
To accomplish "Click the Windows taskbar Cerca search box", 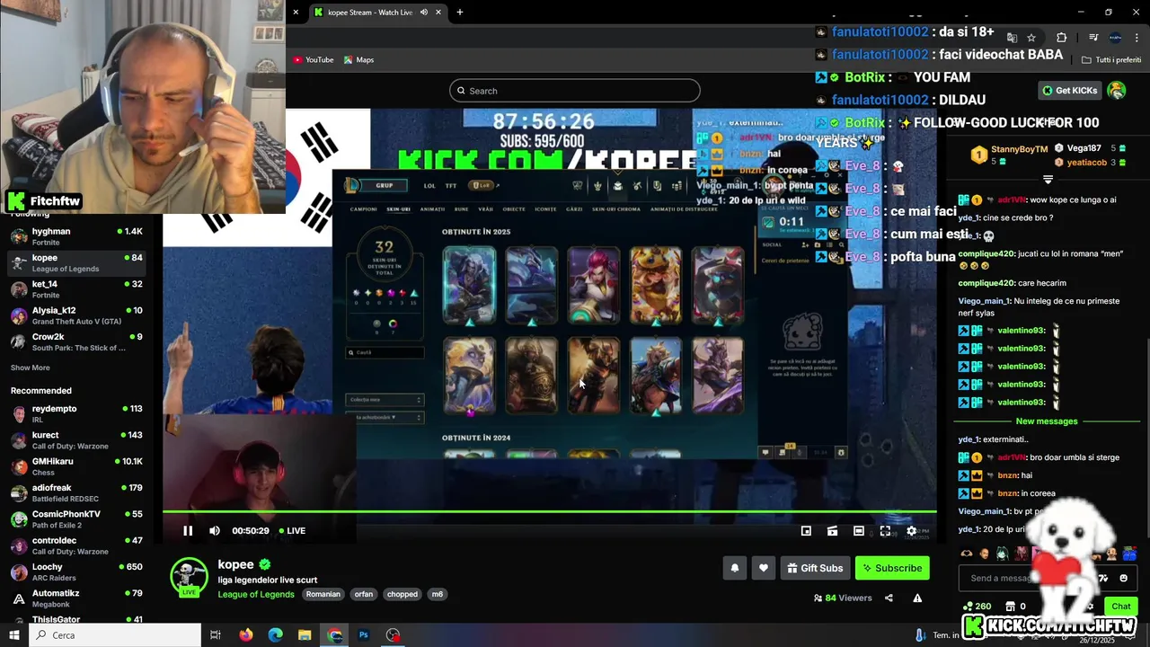I will point(115,635).
